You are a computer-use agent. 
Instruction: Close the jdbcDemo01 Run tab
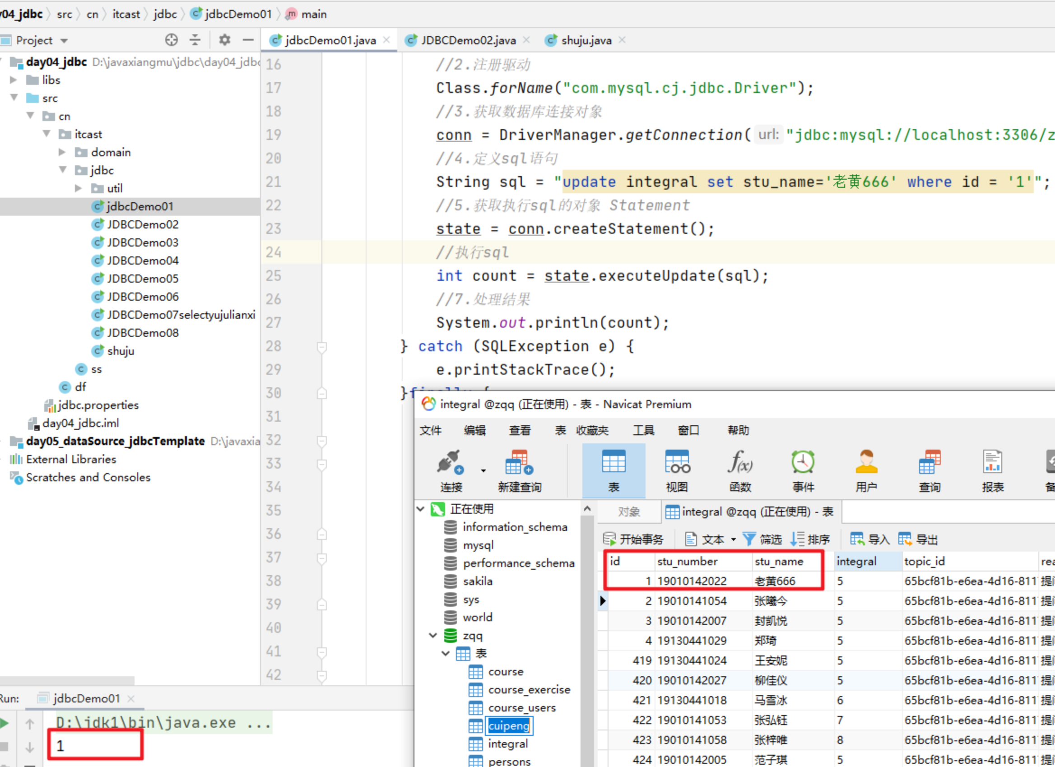point(131,699)
